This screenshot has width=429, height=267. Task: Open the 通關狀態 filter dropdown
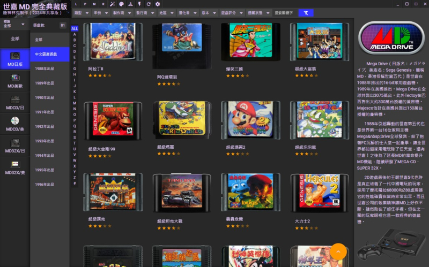coord(258,13)
